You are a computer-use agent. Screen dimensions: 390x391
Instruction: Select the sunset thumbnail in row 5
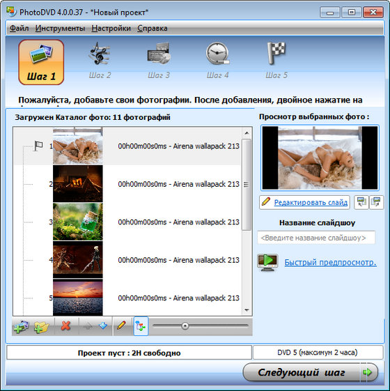click(78, 297)
